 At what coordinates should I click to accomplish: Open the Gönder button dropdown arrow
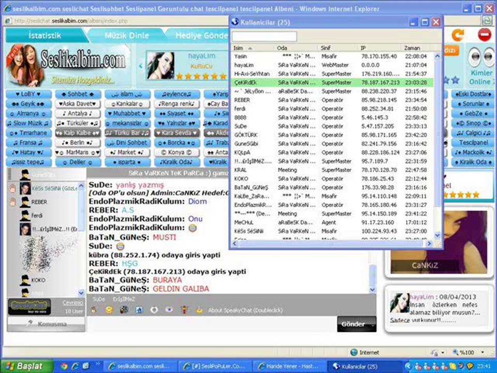373,324
